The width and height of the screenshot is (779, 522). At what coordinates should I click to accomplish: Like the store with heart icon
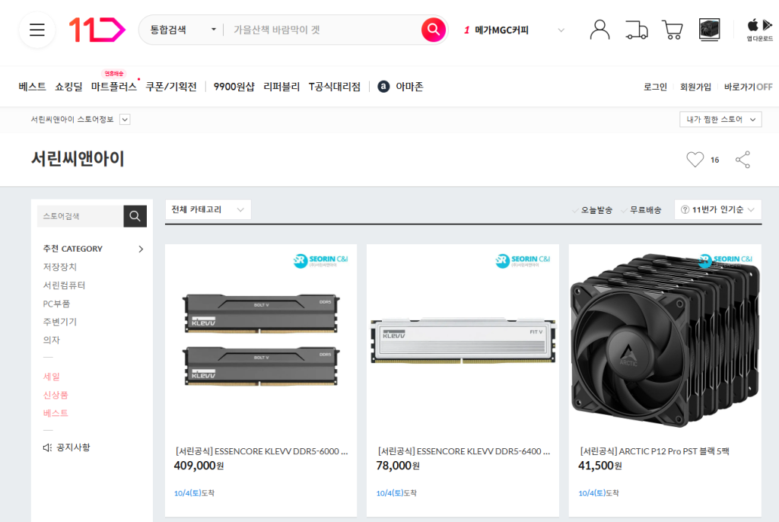pyautogui.click(x=695, y=160)
